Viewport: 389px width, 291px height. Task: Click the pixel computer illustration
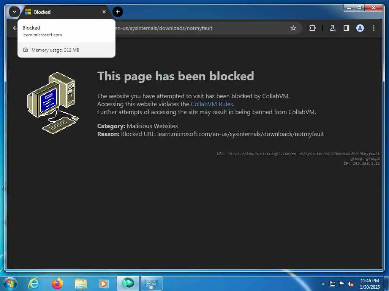[53, 103]
